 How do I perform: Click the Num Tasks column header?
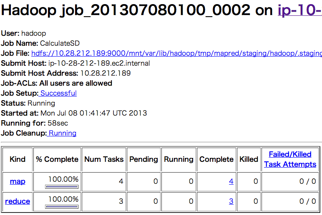pos(104,159)
